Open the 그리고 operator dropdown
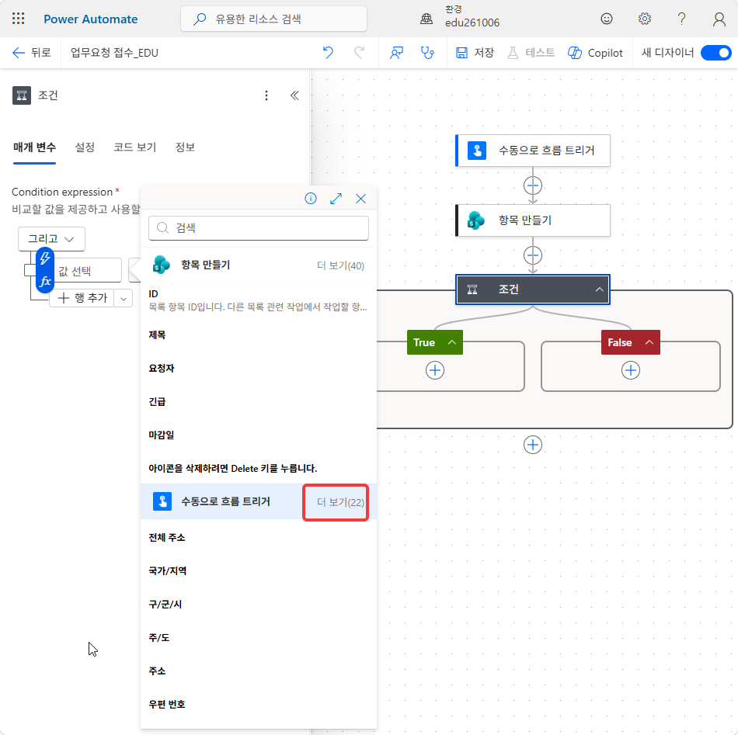 (x=51, y=239)
